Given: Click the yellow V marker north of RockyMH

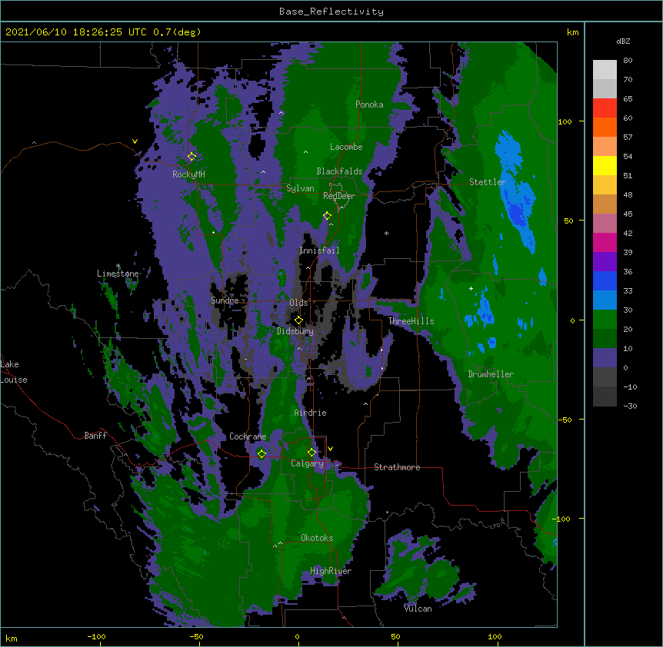Looking at the screenshot, I should pos(135,141).
